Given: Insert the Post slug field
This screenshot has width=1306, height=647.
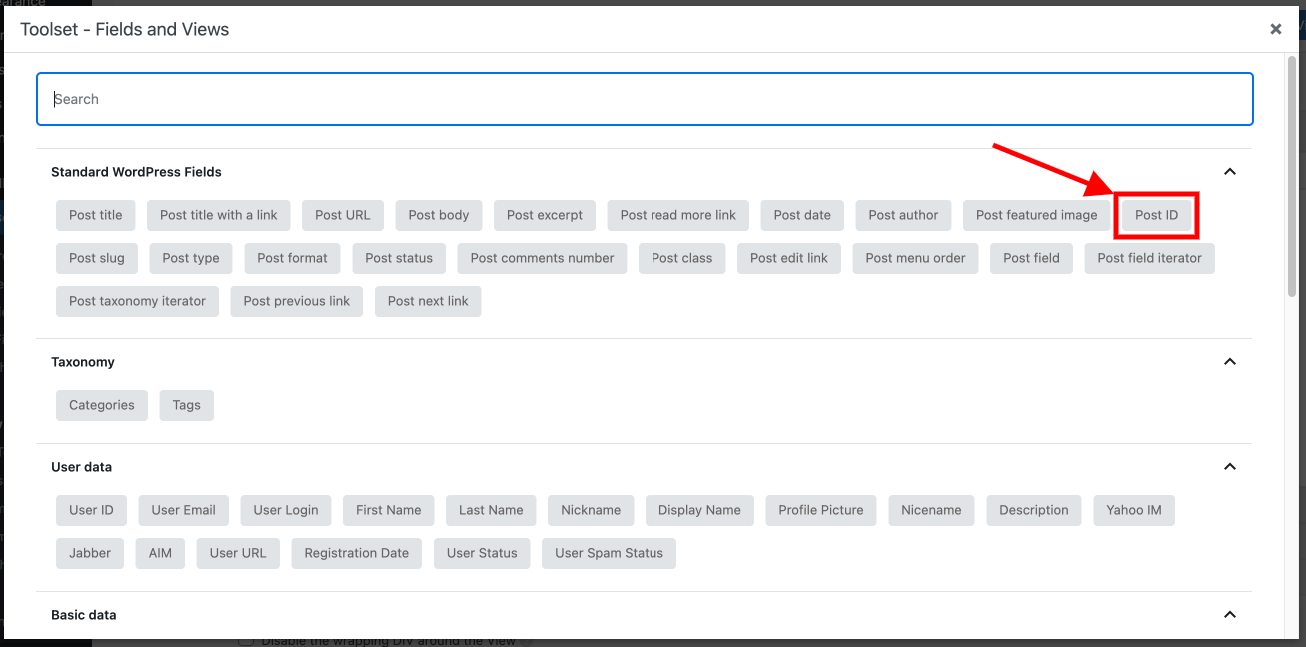Looking at the screenshot, I should coord(97,258).
